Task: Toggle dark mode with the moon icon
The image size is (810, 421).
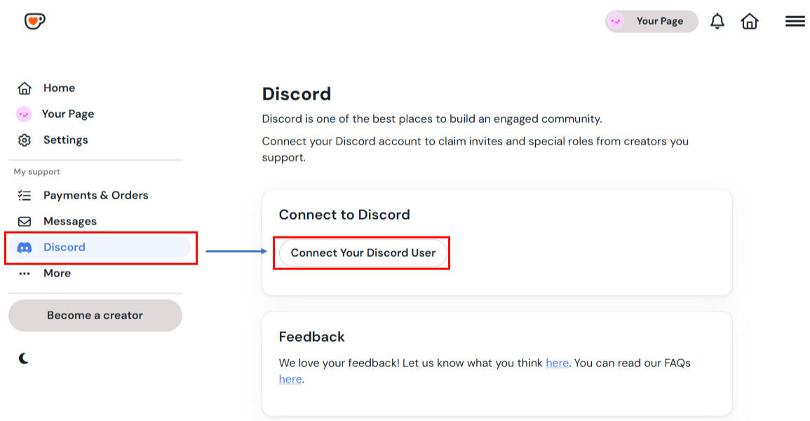Action: click(x=24, y=359)
